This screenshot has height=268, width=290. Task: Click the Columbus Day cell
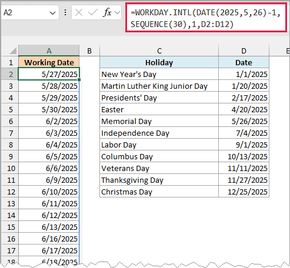pyautogui.click(x=159, y=156)
